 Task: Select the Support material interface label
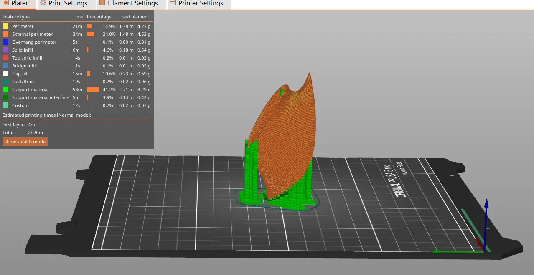[41, 97]
